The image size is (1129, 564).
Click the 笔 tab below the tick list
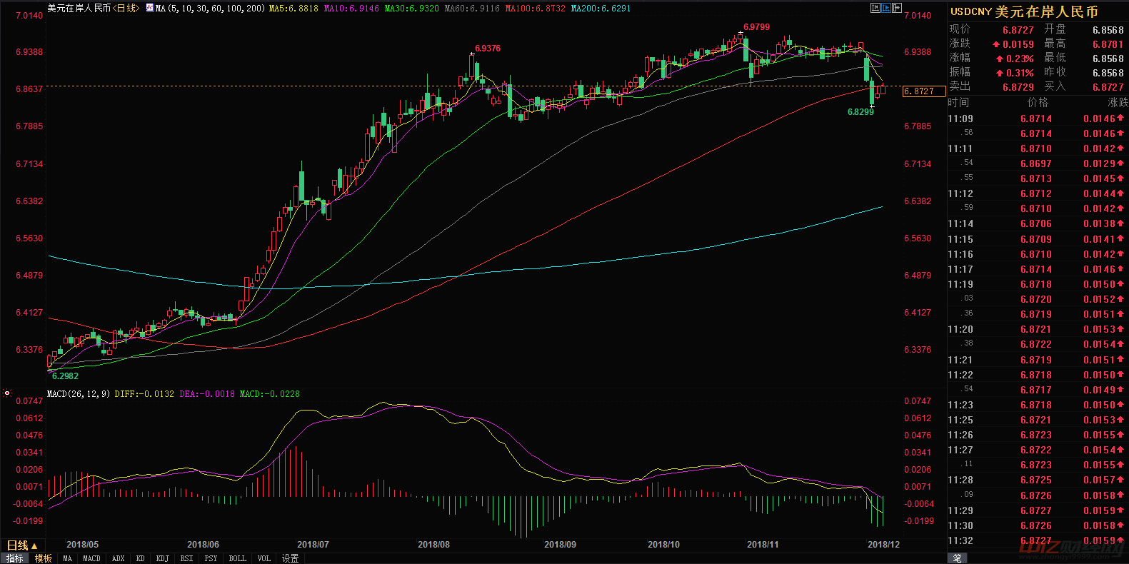(x=957, y=558)
